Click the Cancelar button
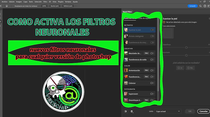The height and width of the screenshot is (117, 210). point(204,112)
